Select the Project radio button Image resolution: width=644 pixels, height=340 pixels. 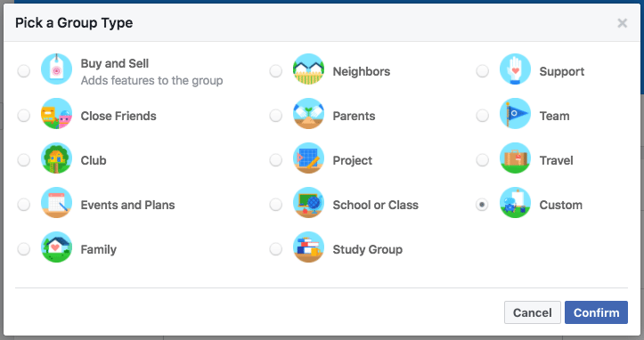coord(275,159)
